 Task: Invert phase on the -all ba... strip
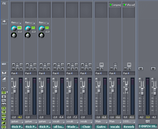coord(55,65)
